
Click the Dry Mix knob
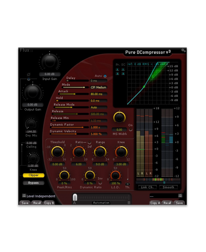pos(31,124)
